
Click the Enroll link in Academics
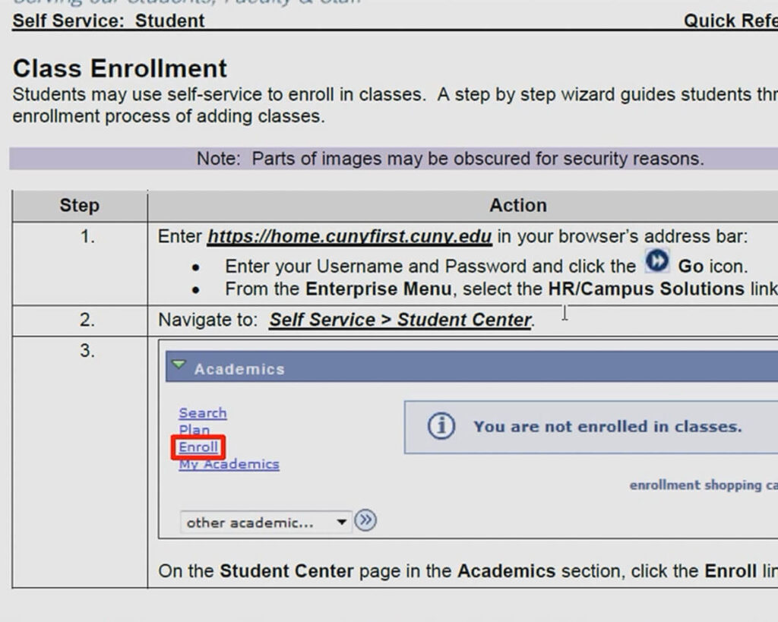(198, 447)
